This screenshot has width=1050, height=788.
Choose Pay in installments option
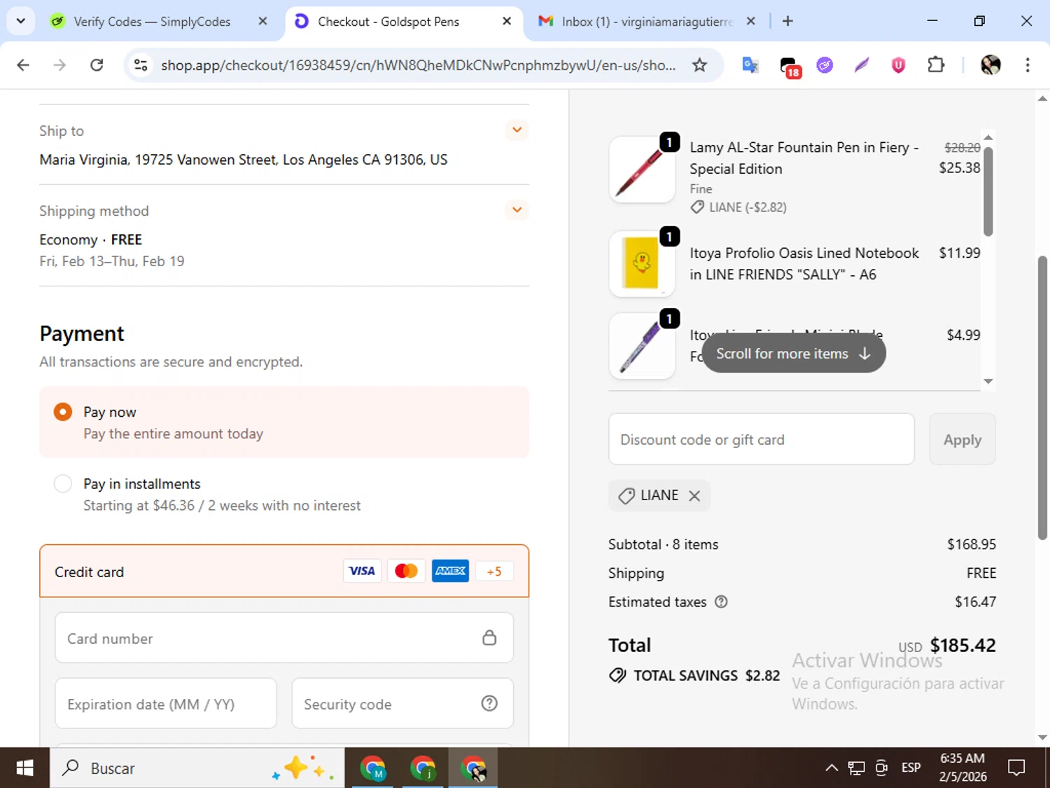63,483
